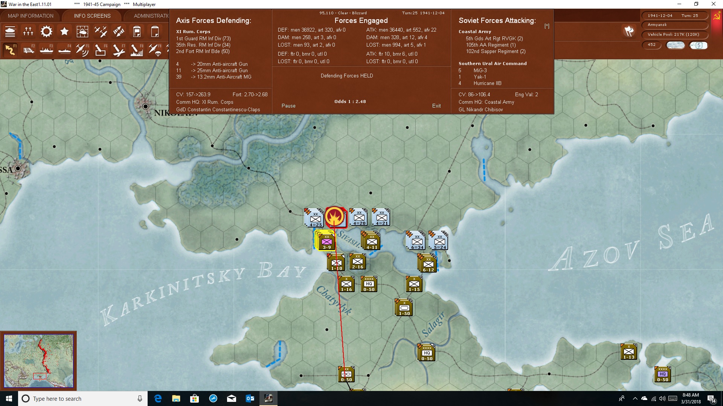Open the weather map screen icon
This screenshot has height=406, width=723.
pos(82,32)
